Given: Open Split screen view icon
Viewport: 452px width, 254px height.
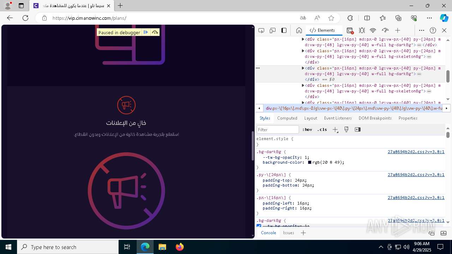Looking at the screenshot, I should point(367,18).
